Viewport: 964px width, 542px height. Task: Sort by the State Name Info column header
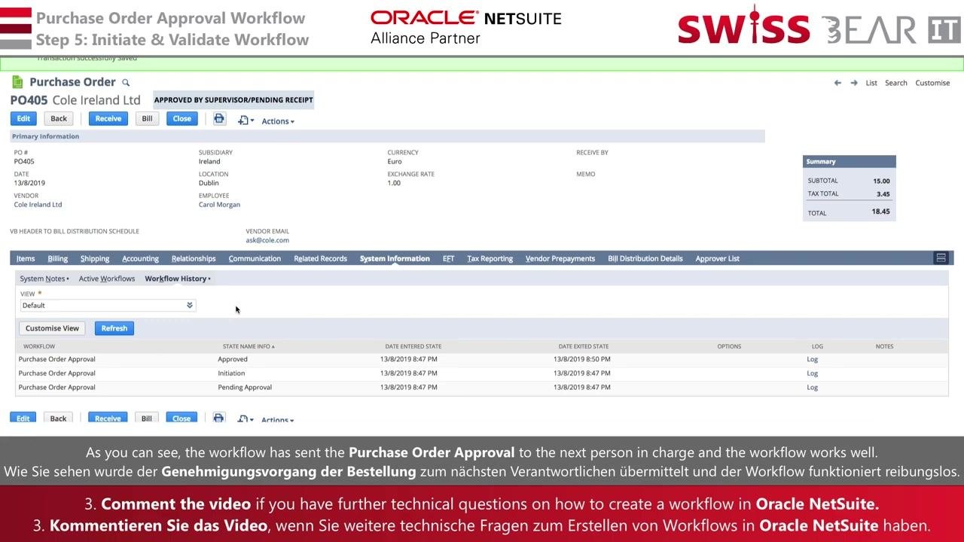(249, 347)
